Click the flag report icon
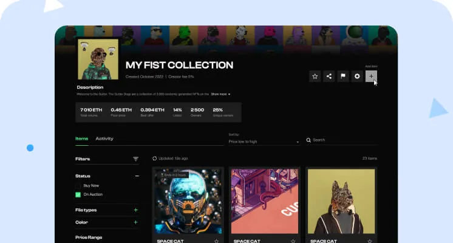The image size is (453, 243). [343, 77]
